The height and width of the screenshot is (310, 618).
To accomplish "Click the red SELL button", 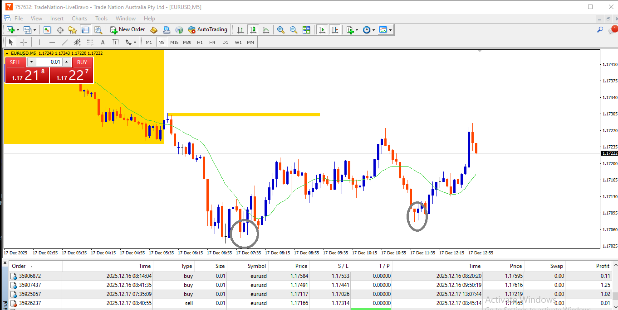I will (15, 62).
